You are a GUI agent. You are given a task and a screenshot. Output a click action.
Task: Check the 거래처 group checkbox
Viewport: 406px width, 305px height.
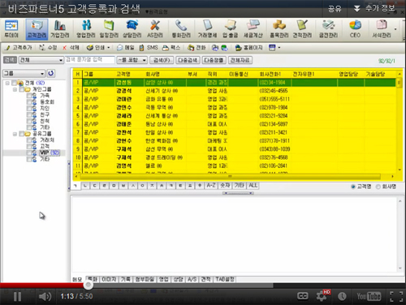pos(28,140)
